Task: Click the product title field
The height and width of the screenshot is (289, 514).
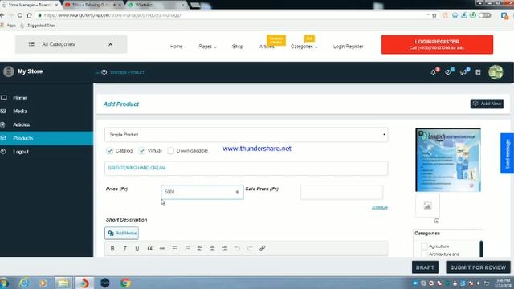Action: tap(247, 168)
